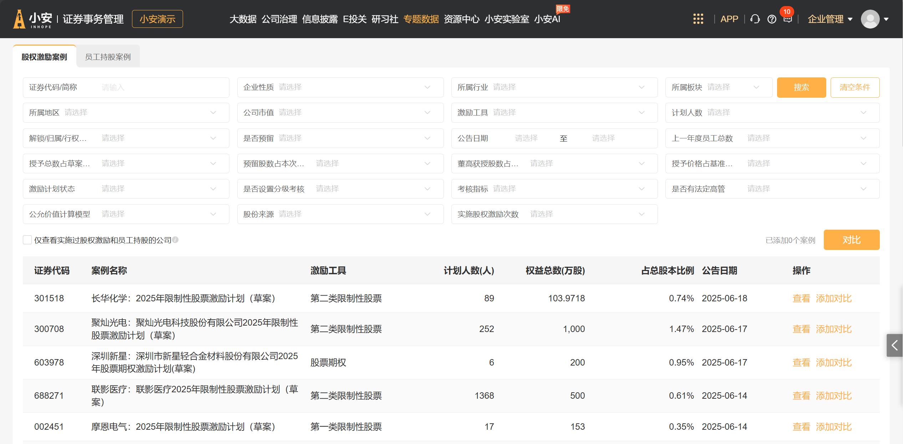Click the 小安演示 button
The image size is (903, 444).
tap(157, 19)
